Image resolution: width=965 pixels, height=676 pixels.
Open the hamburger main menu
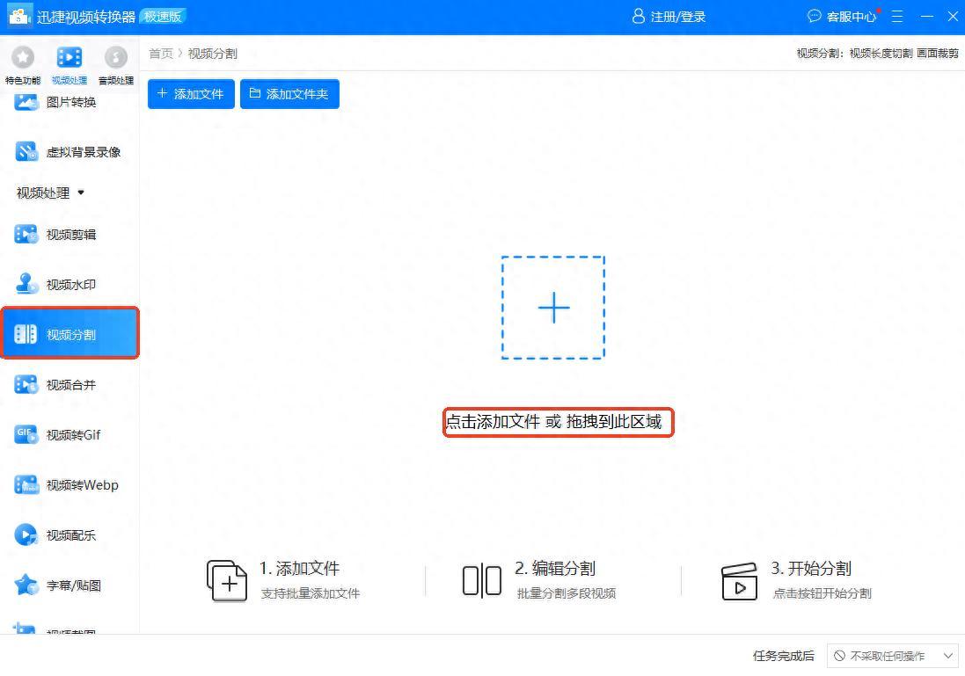897,17
